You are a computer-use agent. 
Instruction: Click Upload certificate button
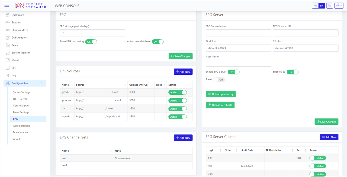(x=220, y=105)
